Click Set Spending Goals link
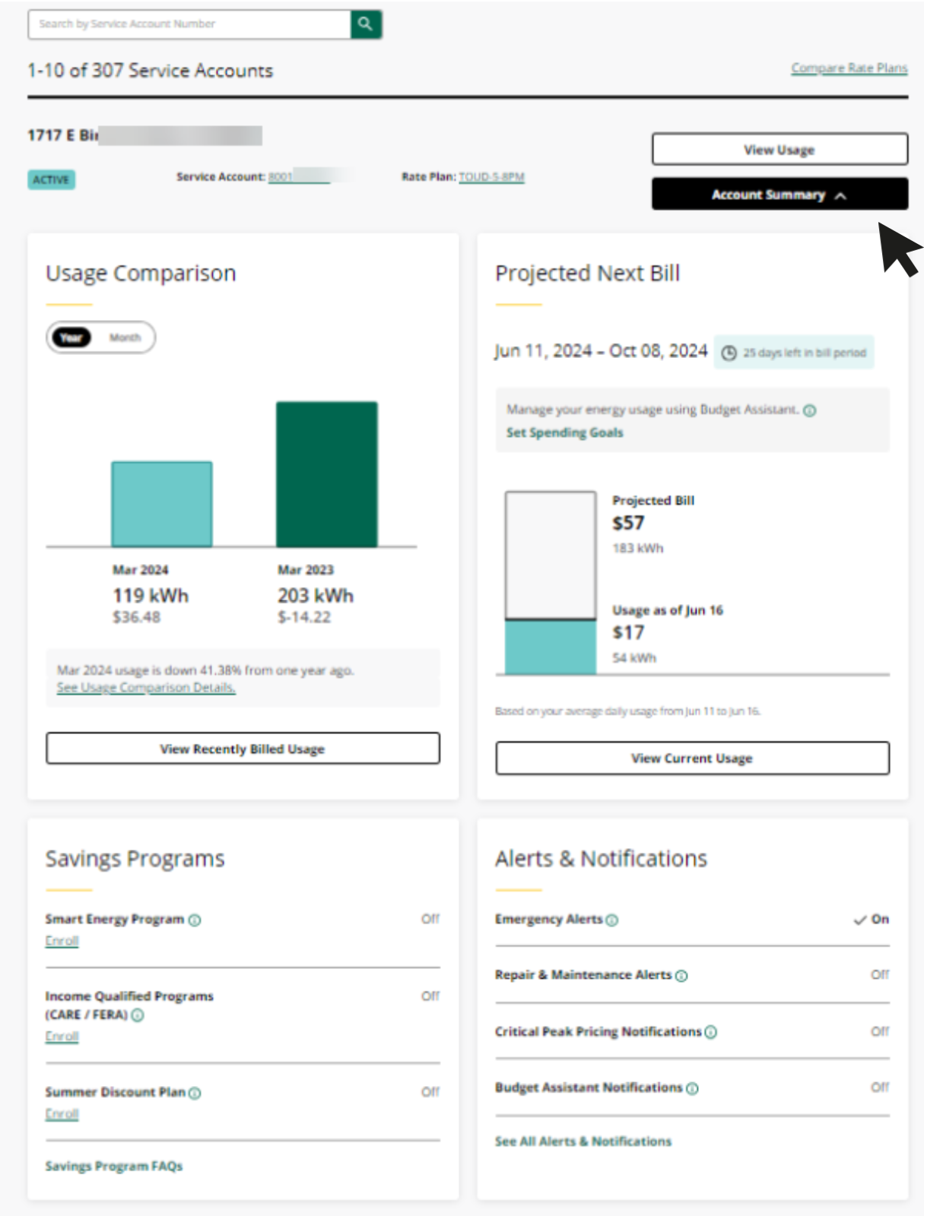This screenshot has width=927, height=1216. click(x=565, y=432)
